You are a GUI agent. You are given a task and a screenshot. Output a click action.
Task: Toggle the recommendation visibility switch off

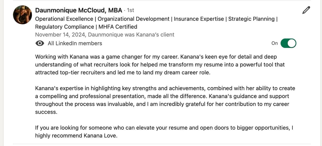point(288,43)
